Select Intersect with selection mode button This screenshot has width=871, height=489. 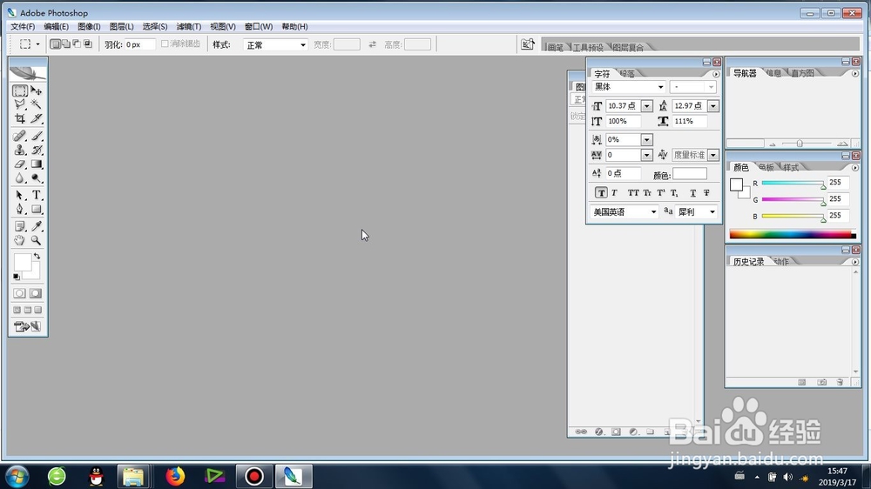tap(88, 44)
